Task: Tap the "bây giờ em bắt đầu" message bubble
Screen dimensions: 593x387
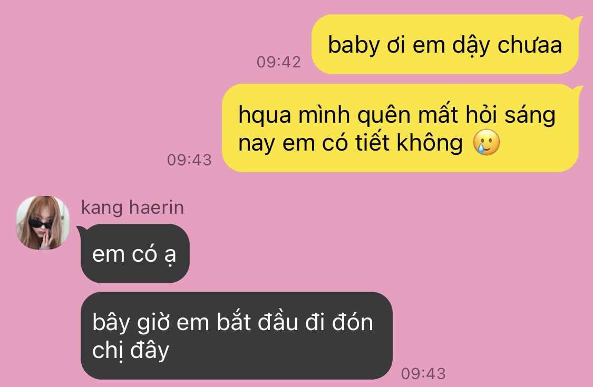Action: click(x=236, y=335)
